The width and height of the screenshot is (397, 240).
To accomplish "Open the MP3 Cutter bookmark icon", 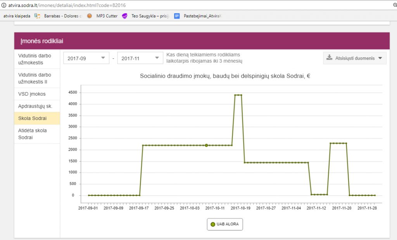I will 90,16.
